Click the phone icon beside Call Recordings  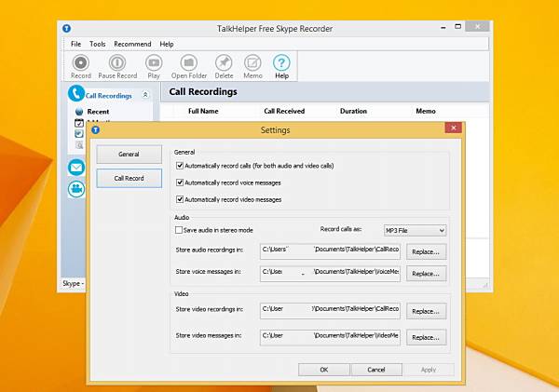pyautogui.click(x=76, y=93)
